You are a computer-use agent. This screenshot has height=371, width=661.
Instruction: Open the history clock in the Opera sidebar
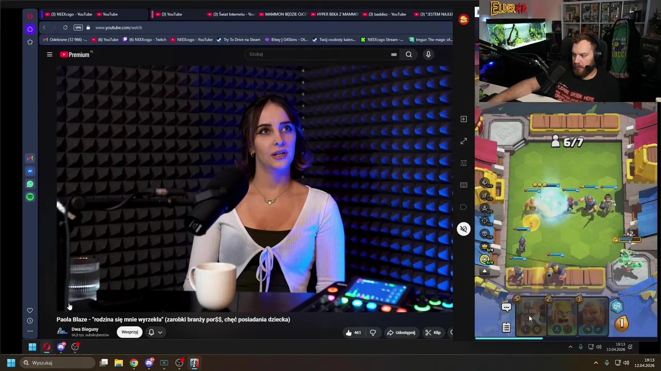(30, 321)
